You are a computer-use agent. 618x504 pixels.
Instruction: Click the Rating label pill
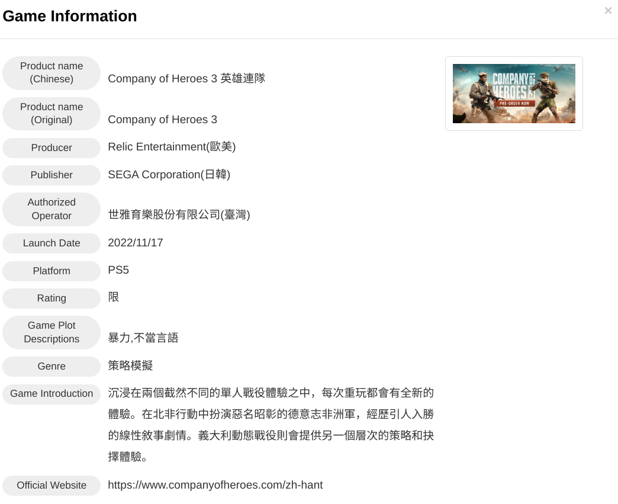51,298
